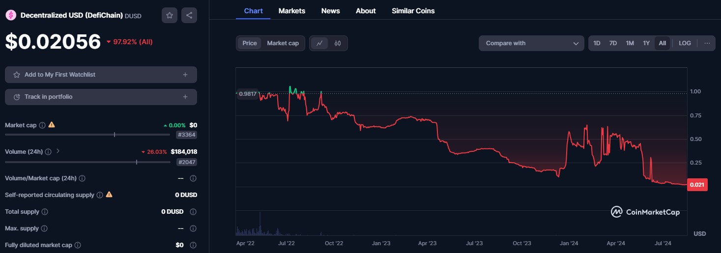Switch to candlestick chart icon
721x253 pixels.
[x=338, y=43]
